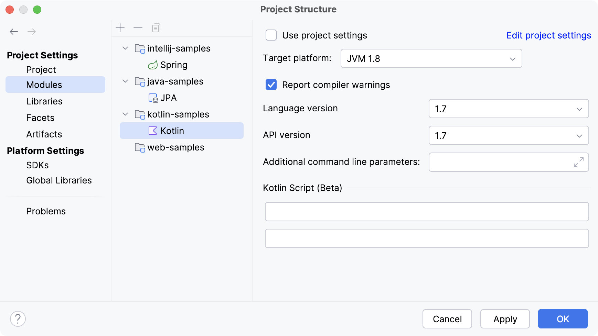Remove selected module using the minus icon
This screenshot has height=336, width=598.
click(138, 28)
